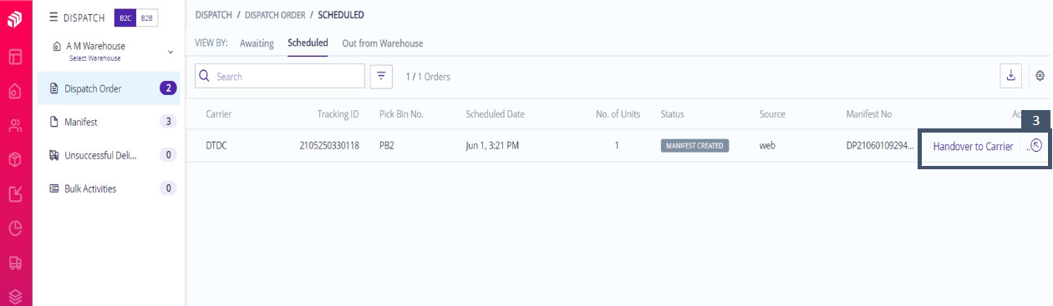1053x306 pixels.
Task: Click the download icon button above the table
Action: pos(1010,76)
